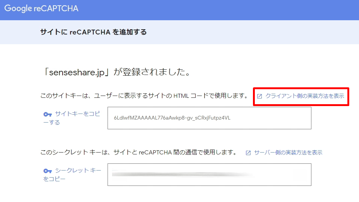Select the site key text field
This screenshot has height=202, width=359.
[209, 118]
